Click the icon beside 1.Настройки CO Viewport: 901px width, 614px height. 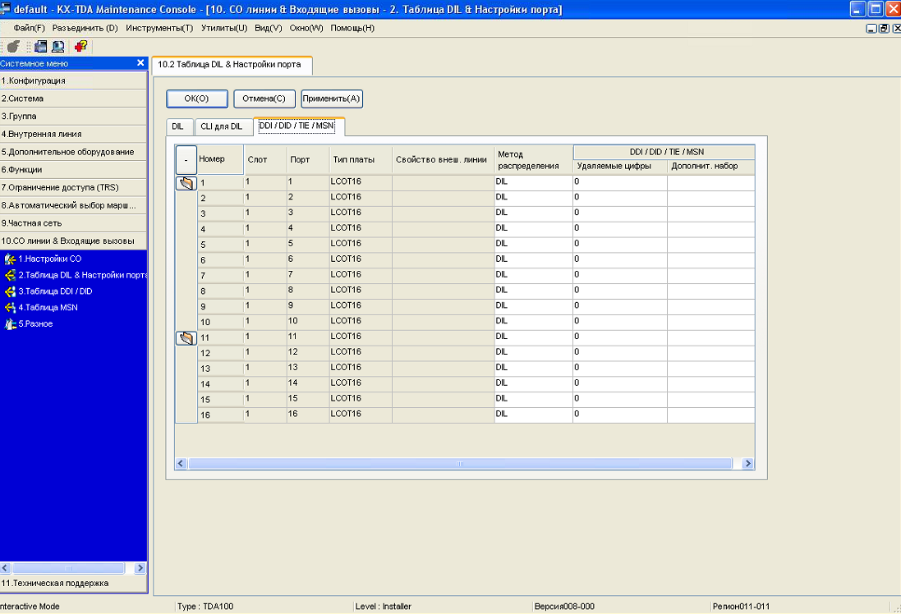(10, 259)
